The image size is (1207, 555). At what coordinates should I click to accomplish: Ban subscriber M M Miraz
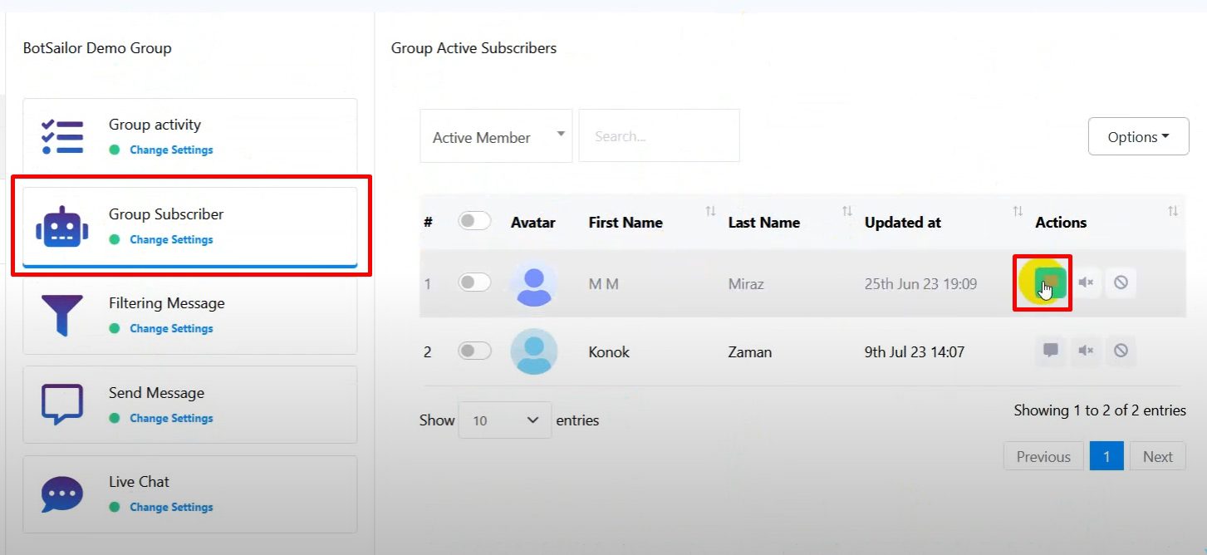(x=1121, y=283)
